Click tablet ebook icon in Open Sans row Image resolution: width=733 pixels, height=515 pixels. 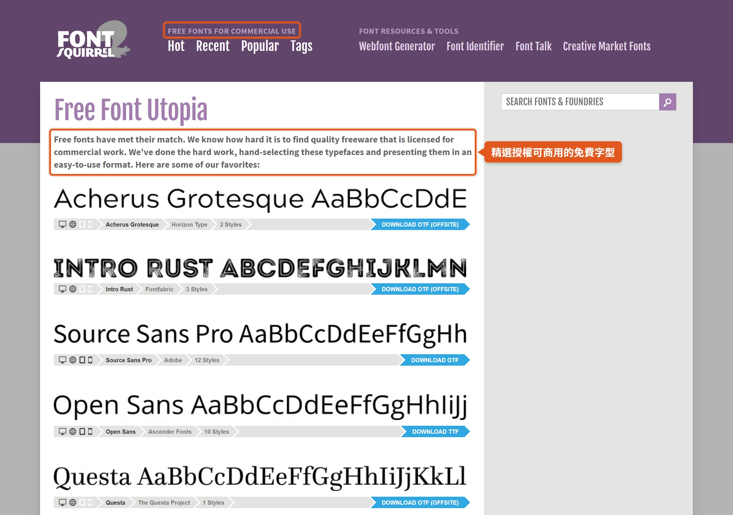point(82,431)
